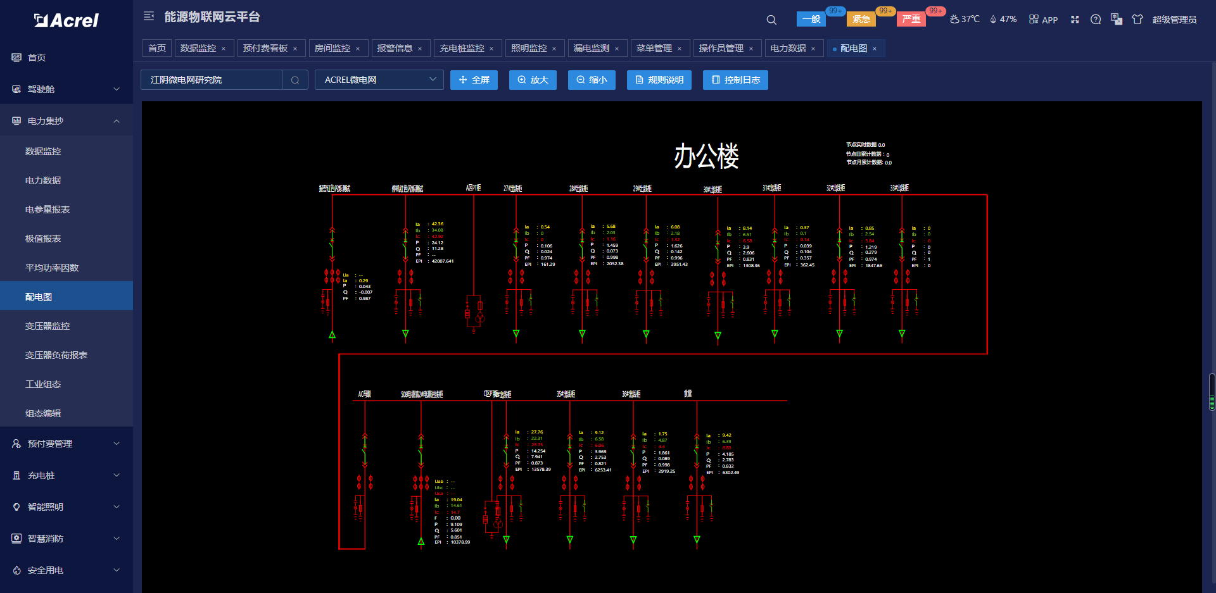
Task: Click the help question mark icon
Action: pyautogui.click(x=1096, y=20)
